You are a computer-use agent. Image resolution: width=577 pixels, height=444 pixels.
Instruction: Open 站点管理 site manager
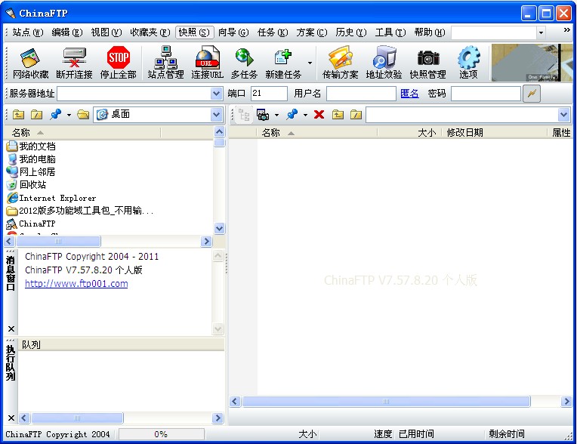click(x=165, y=62)
